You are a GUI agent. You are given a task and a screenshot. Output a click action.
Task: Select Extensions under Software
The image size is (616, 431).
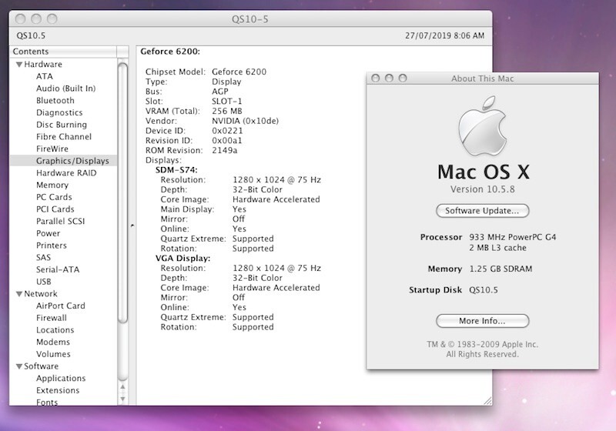58,390
